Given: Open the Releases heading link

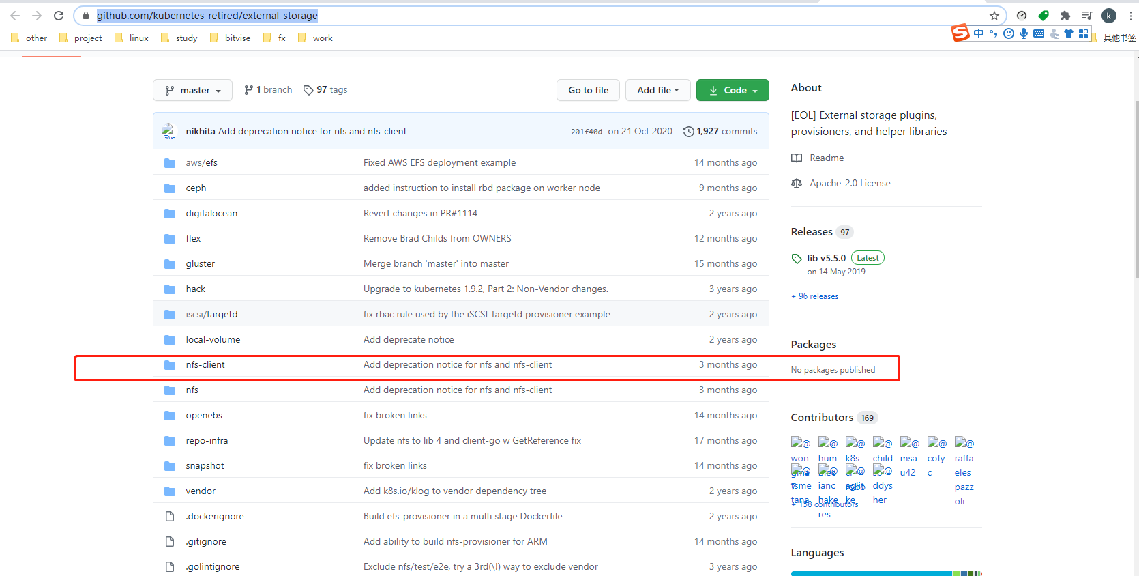Looking at the screenshot, I should [x=822, y=232].
